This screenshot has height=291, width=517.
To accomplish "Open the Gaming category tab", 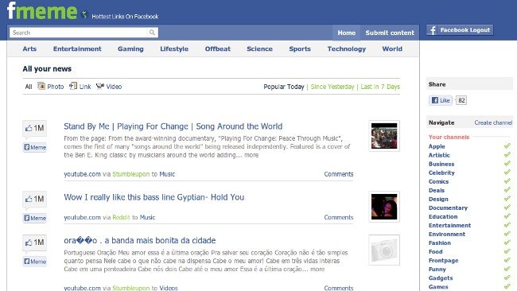I will tap(130, 48).
